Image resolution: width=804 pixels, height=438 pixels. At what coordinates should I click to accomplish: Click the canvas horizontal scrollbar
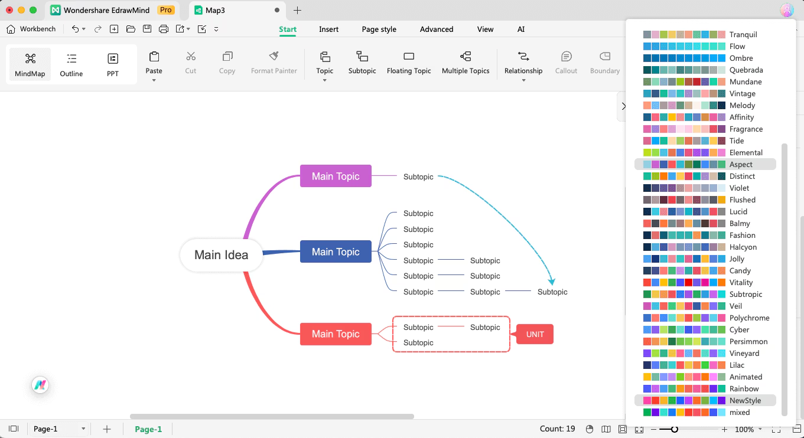(272, 416)
